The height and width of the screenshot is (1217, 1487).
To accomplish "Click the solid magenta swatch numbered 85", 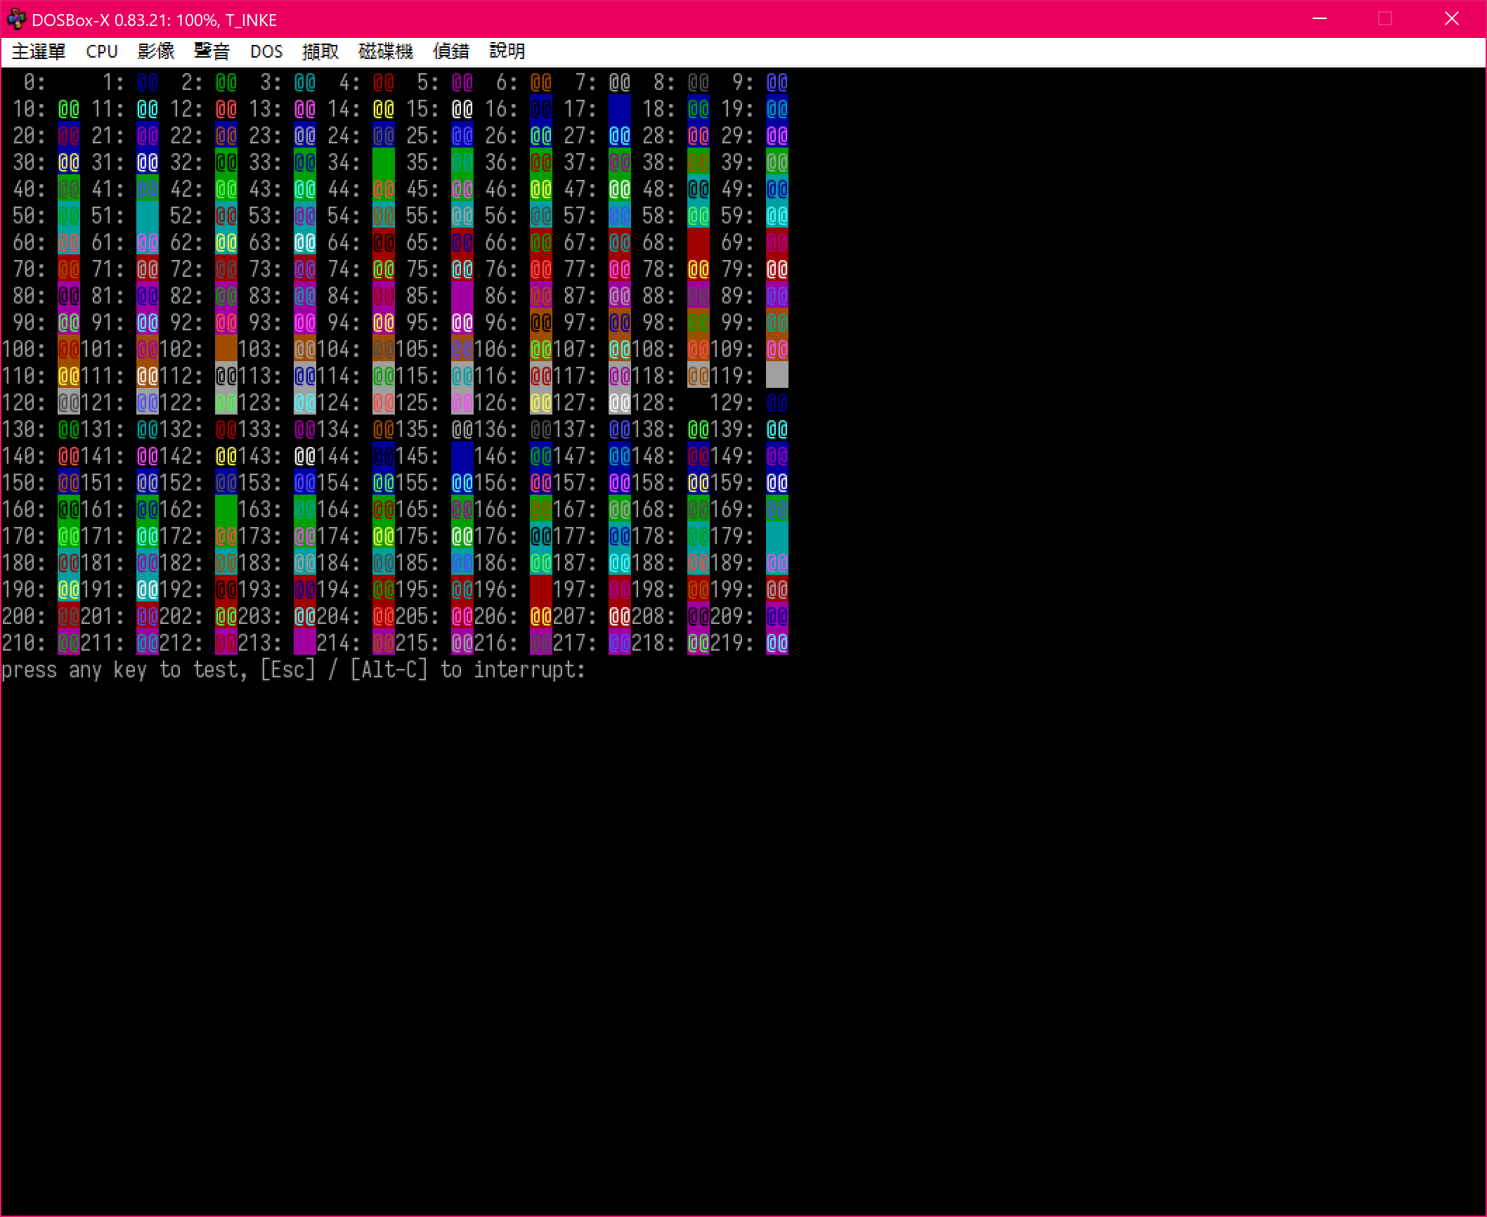I will click(462, 295).
